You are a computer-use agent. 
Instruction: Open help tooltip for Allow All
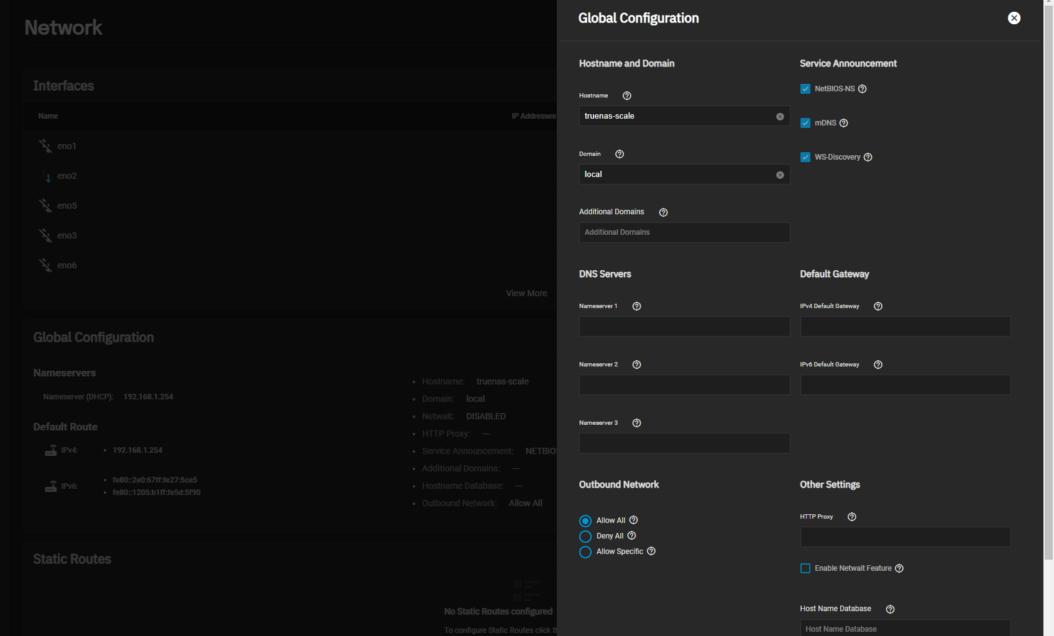(633, 520)
